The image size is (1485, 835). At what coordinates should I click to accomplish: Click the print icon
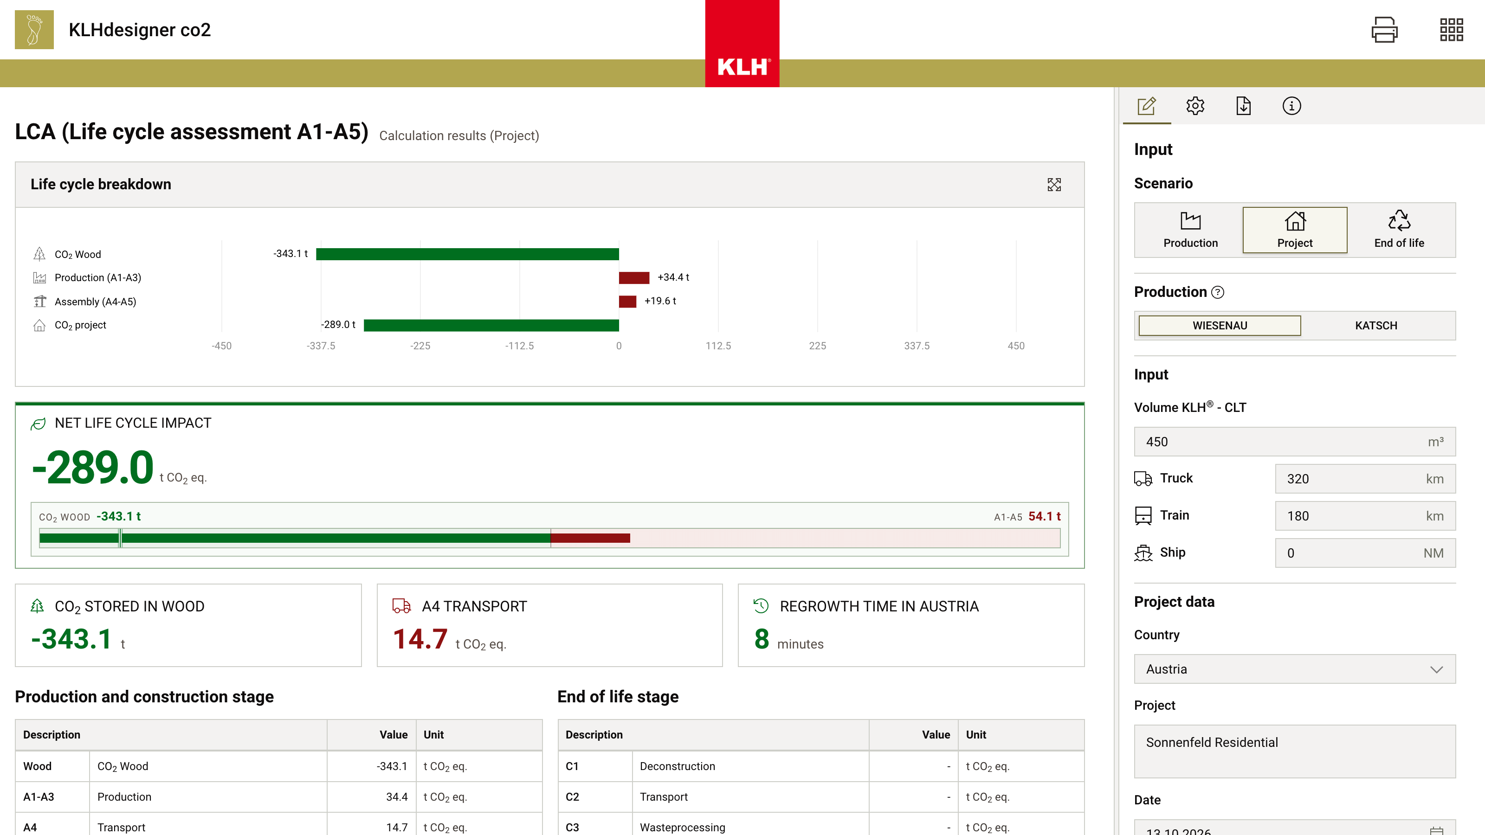[x=1384, y=29]
